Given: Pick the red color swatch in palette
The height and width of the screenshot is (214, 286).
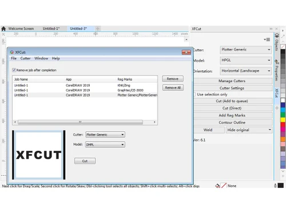Looking at the screenshot, I should (x=283, y=125).
